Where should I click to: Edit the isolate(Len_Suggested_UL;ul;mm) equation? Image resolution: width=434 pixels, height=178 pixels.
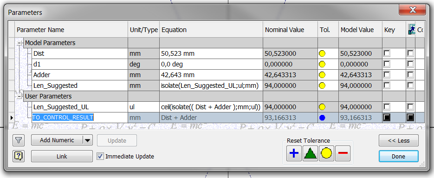211,86
